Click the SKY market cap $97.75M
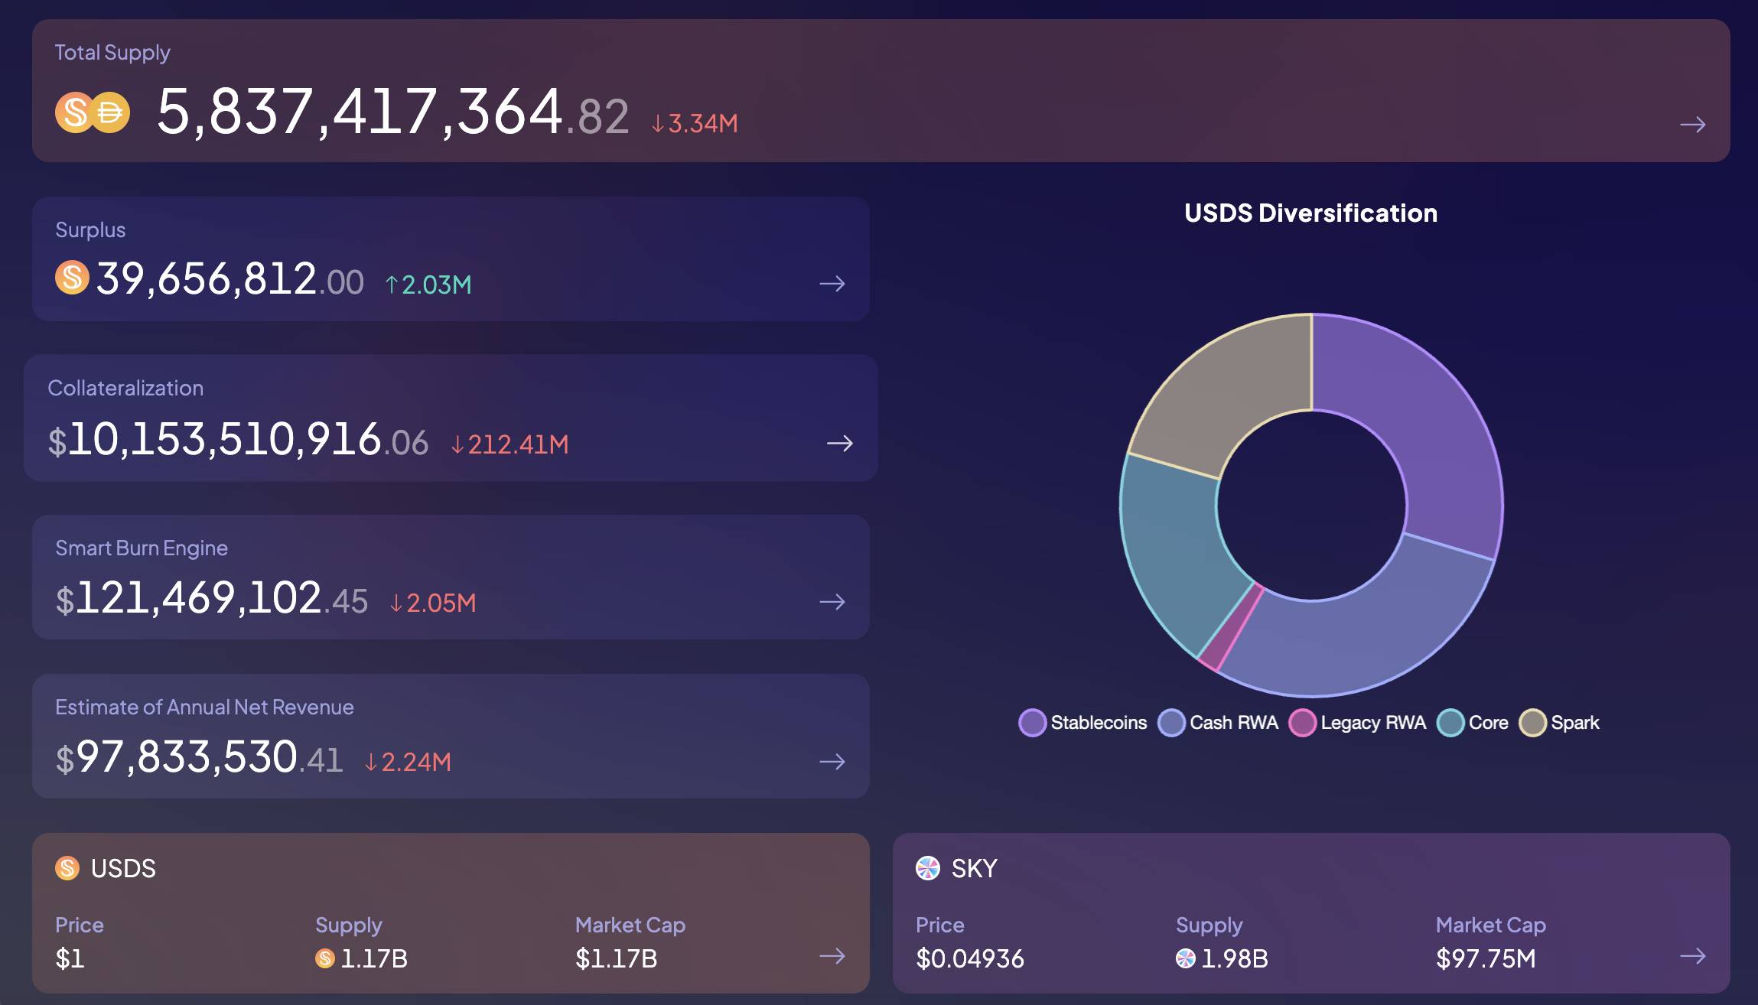 click(x=1486, y=958)
